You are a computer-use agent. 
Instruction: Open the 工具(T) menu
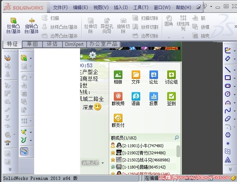tap(141, 7)
